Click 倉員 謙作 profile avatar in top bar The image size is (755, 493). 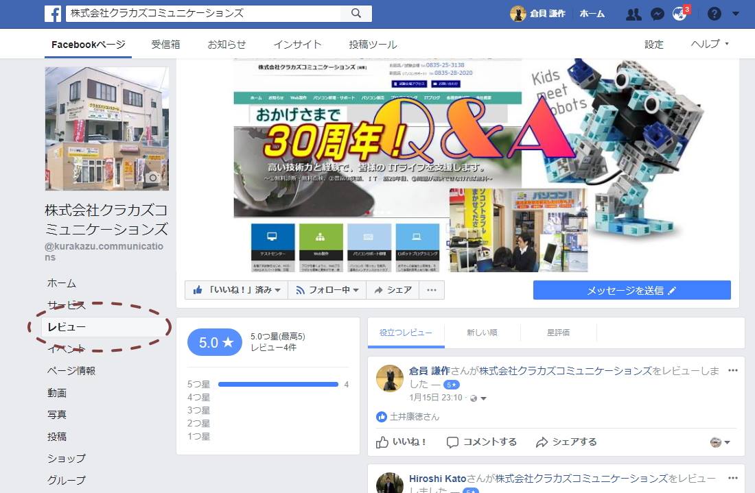click(518, 14)
